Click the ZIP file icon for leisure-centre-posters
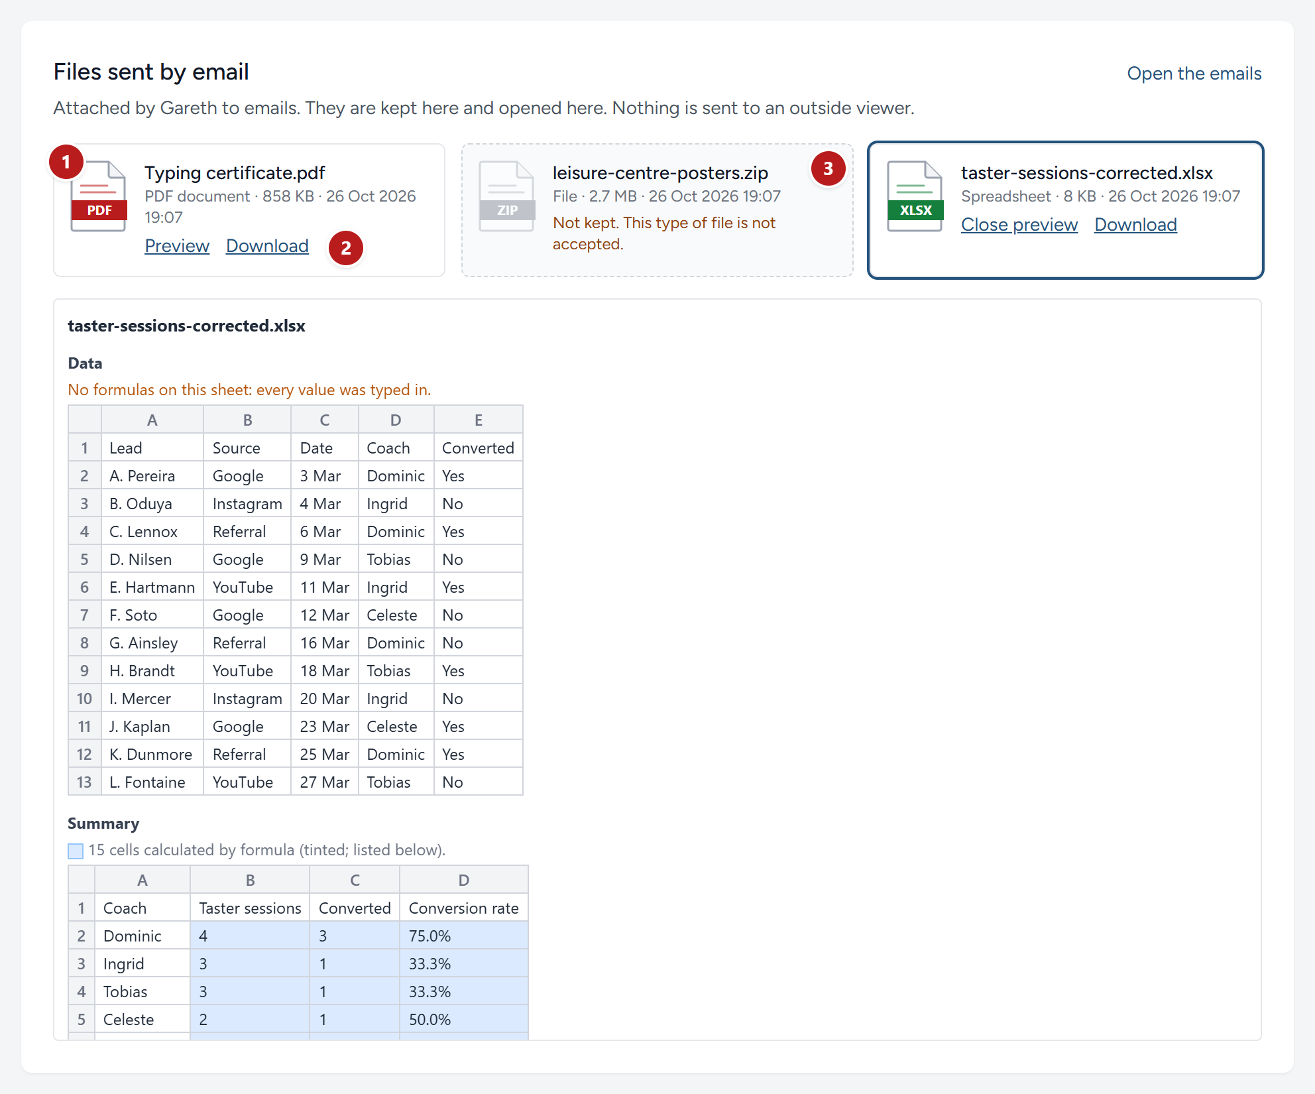Screen dimensions: 1315x1094 (x=507, y=196)
